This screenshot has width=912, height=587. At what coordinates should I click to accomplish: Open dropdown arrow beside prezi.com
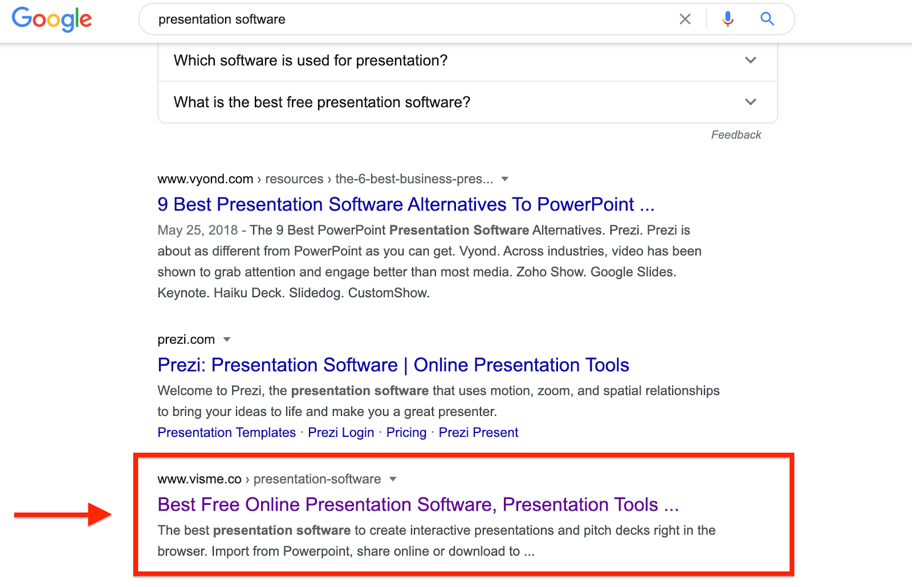(227, 339)
